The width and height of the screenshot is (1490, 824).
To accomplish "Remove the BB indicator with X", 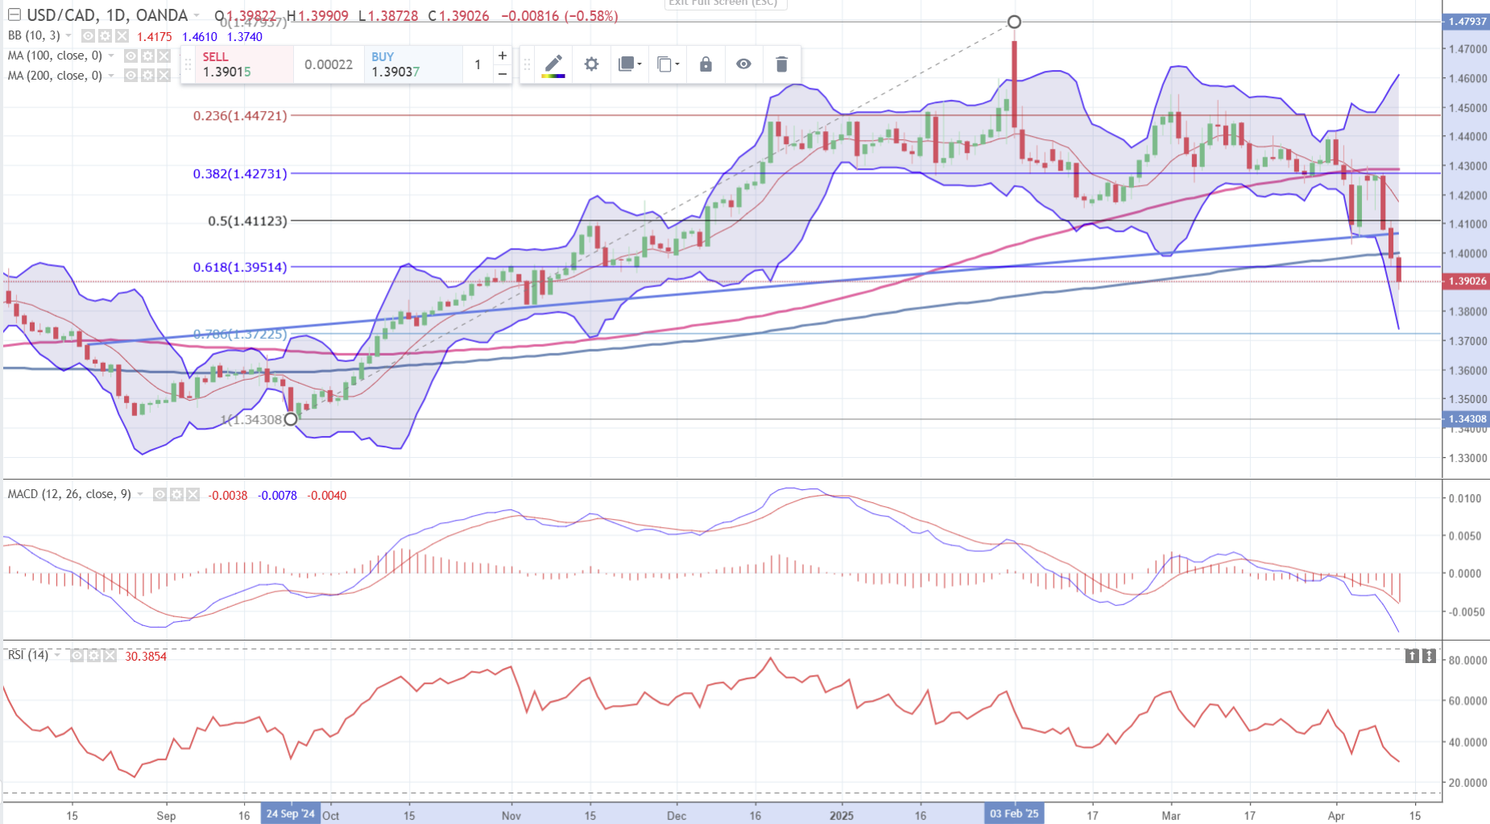I will 122,36.
